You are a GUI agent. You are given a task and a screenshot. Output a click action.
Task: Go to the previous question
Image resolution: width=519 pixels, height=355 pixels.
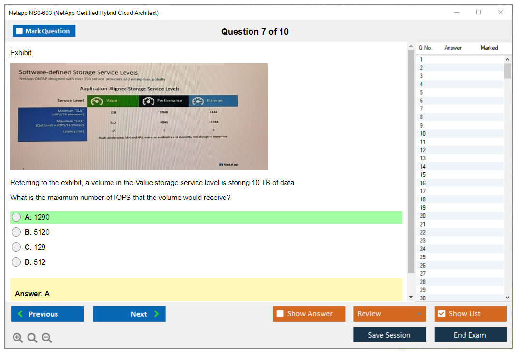(47, 314)
